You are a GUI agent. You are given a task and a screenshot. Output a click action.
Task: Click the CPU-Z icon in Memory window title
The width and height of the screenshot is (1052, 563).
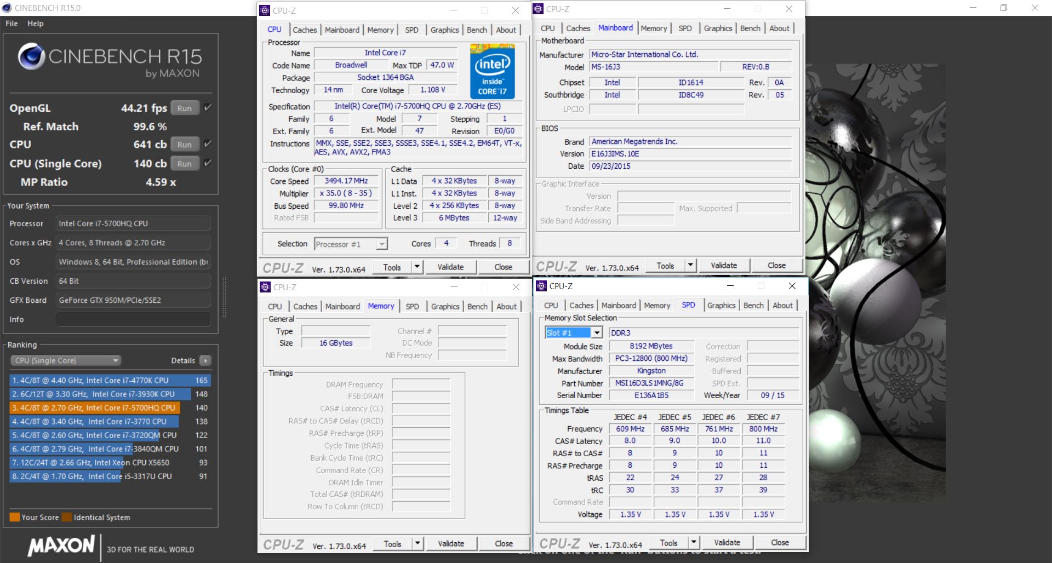(265, 287)
